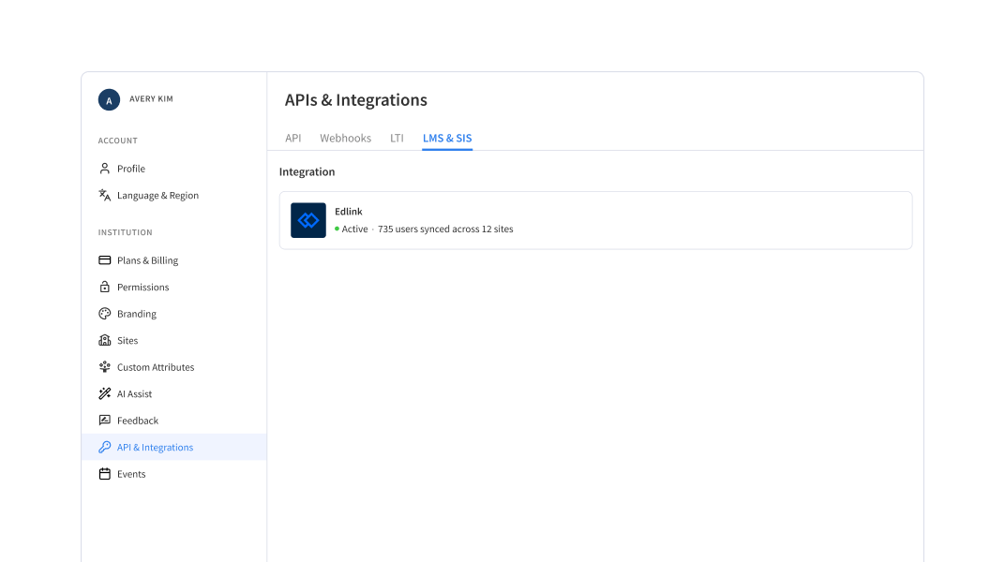
Task: Click the Profile person icon
Action: pos(104,169)
